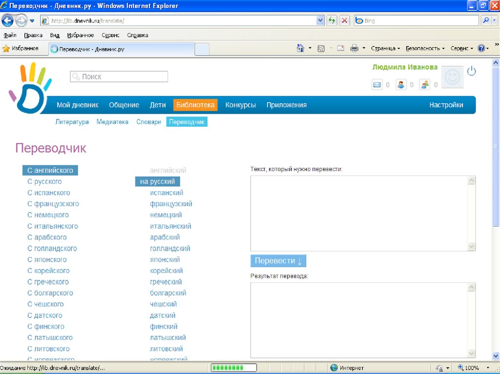Click the Dnevnik hand logo
This screenshot has height=374, width=500.
tap(29, 89)
